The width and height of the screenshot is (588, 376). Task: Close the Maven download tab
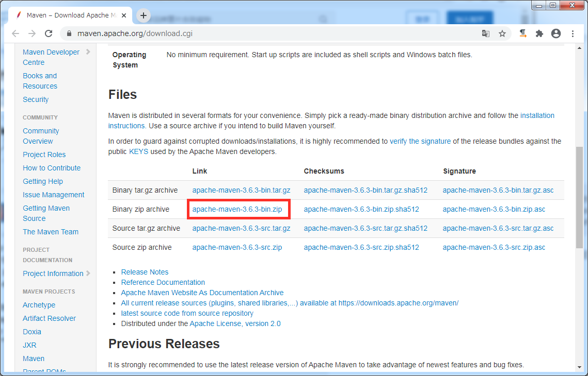tap(124, 16)
